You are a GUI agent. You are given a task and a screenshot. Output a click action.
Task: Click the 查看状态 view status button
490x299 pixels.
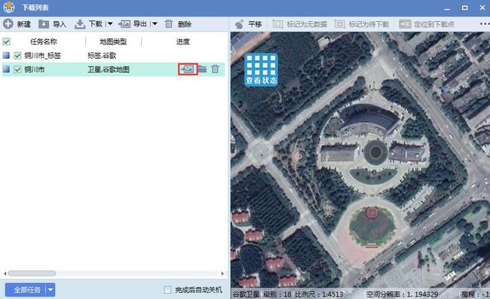pos(262,69)
